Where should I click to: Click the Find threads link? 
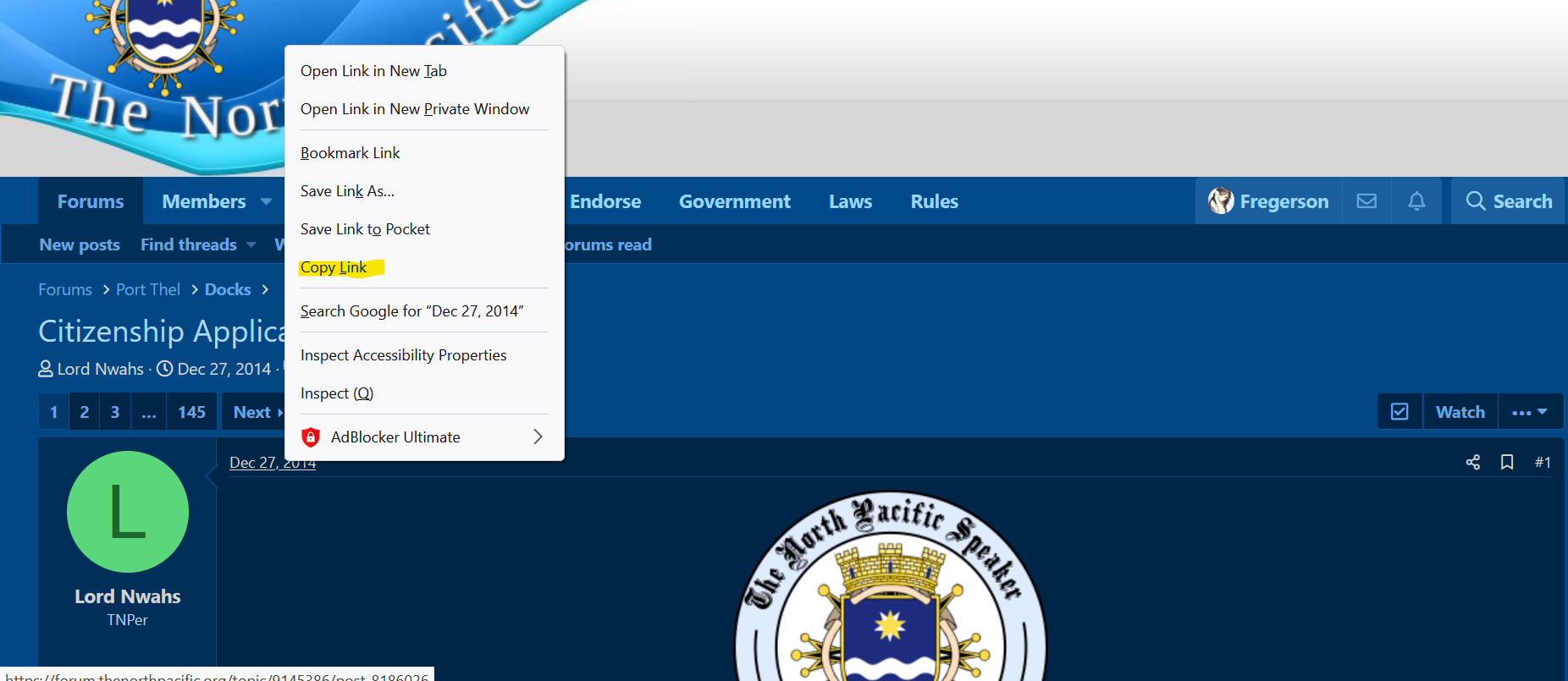[x=189, y=244]
